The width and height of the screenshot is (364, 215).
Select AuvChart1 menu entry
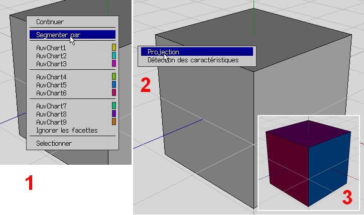tap(72, 48)
